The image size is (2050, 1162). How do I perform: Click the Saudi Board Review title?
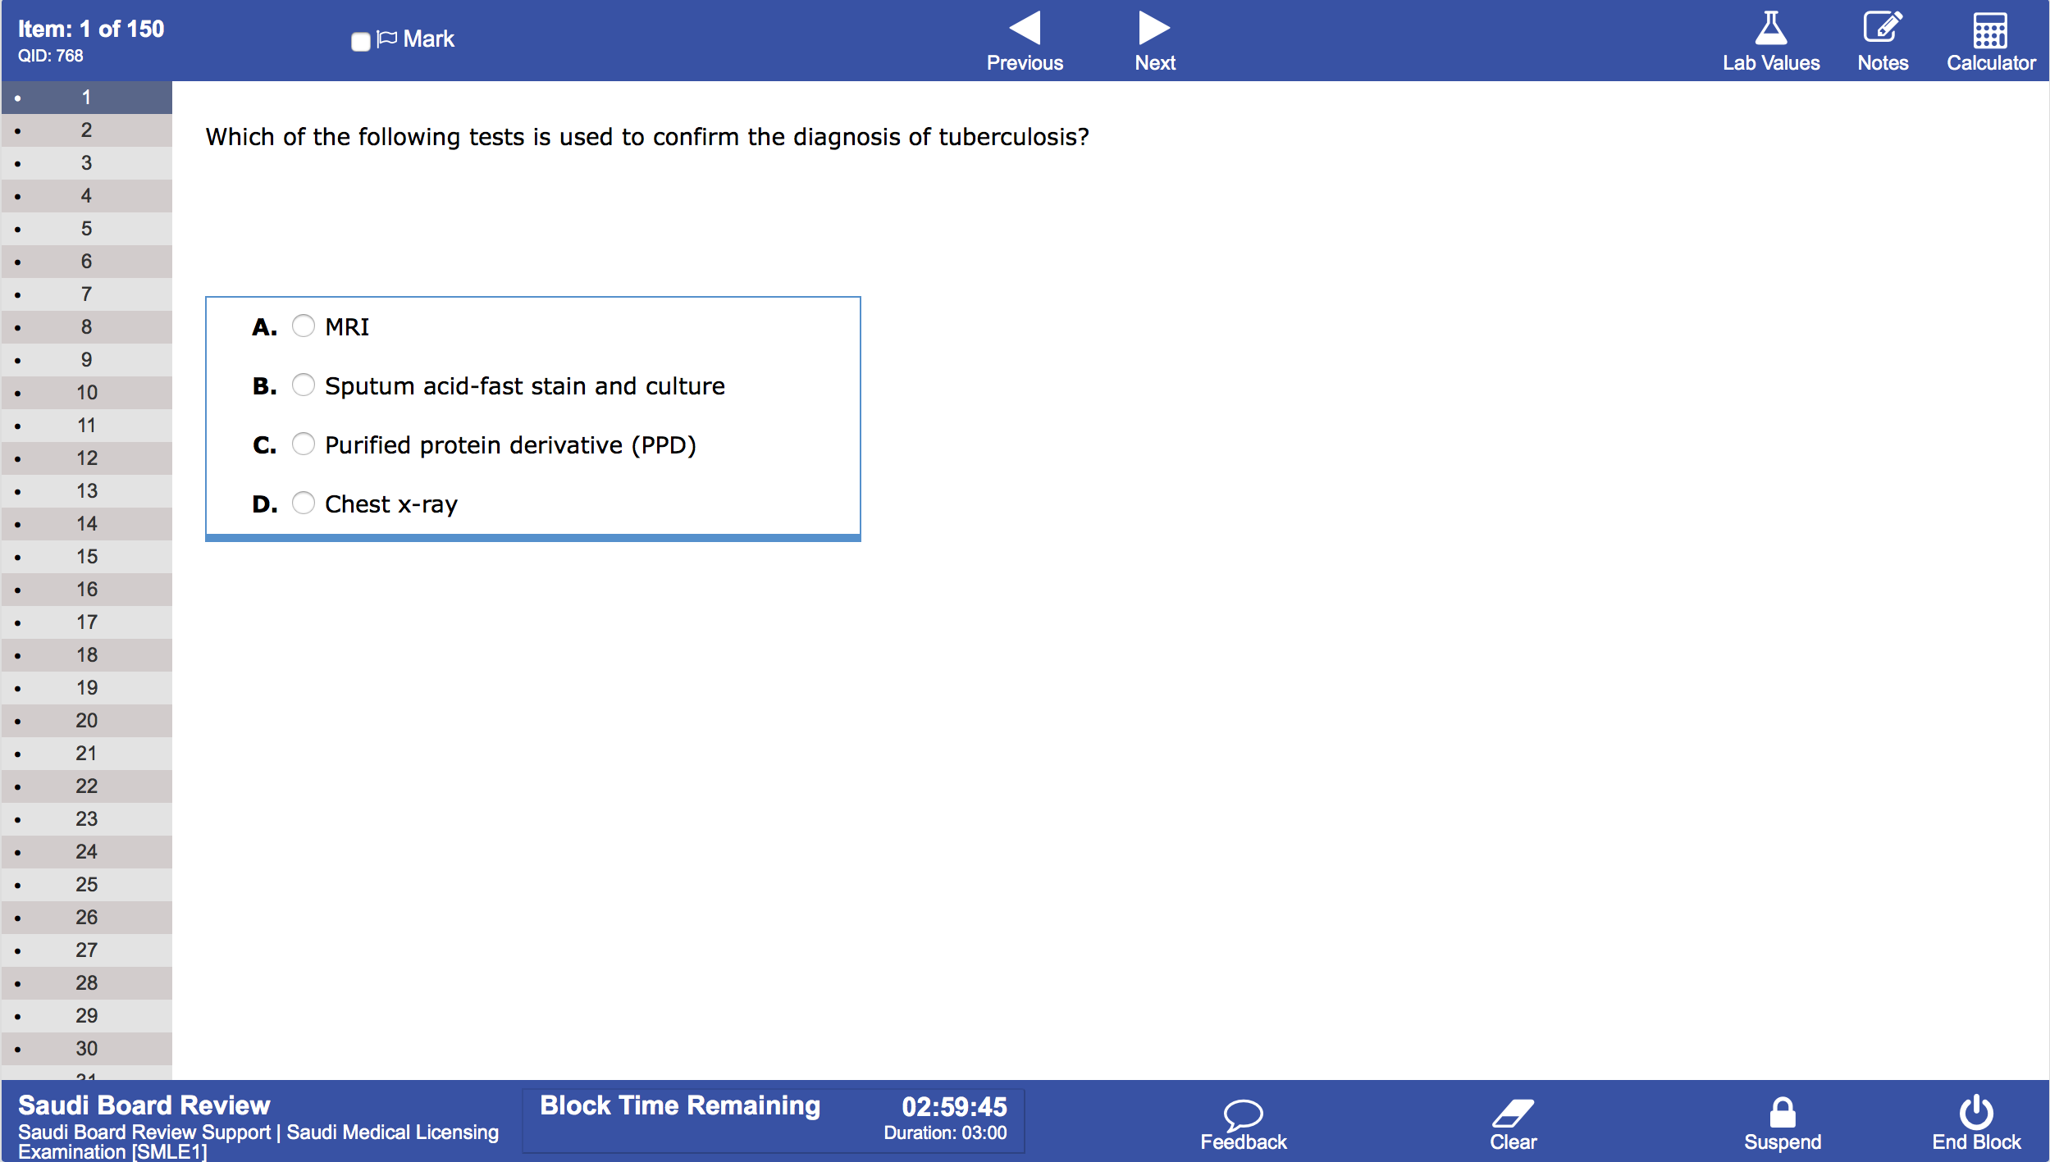pyautogui.click(x=144, y=1105)
